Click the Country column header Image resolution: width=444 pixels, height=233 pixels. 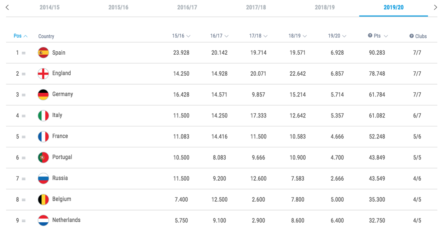click(46, 36)
